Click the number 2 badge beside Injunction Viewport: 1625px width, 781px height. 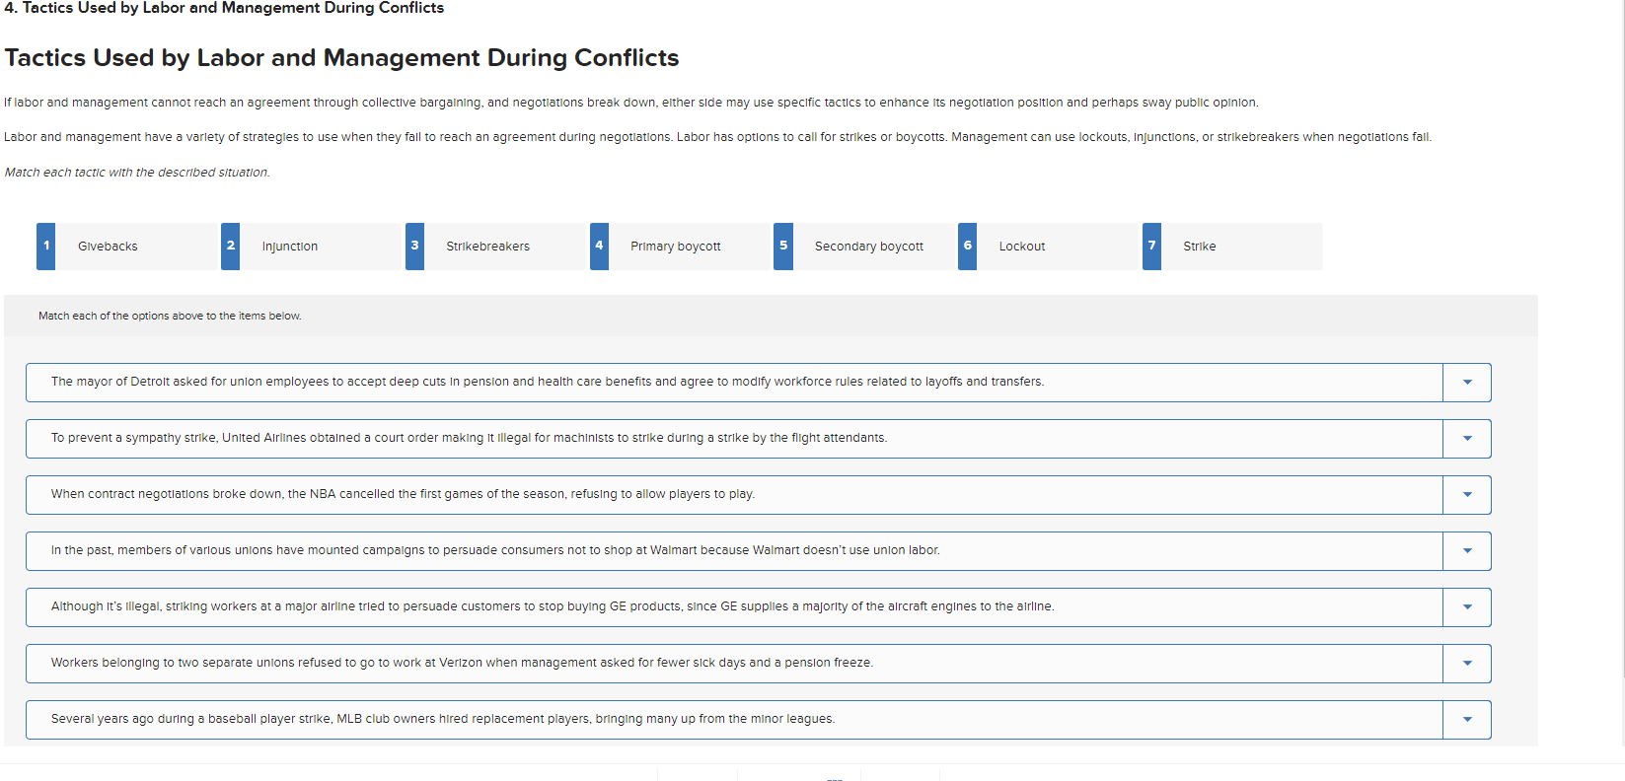click(231, 247)
